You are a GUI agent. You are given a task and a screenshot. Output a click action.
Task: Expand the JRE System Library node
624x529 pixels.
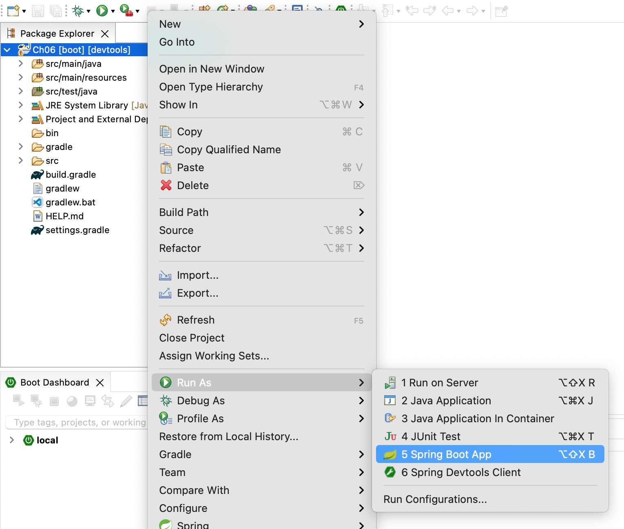[21, 105]
